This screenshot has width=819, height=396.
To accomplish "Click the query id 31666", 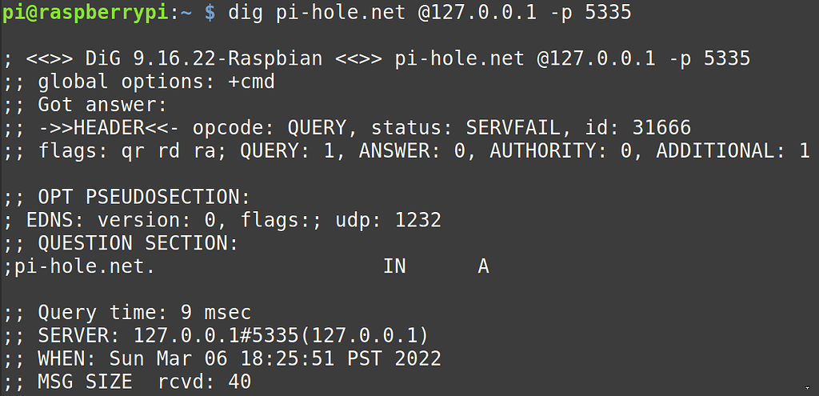I will 661,128.
